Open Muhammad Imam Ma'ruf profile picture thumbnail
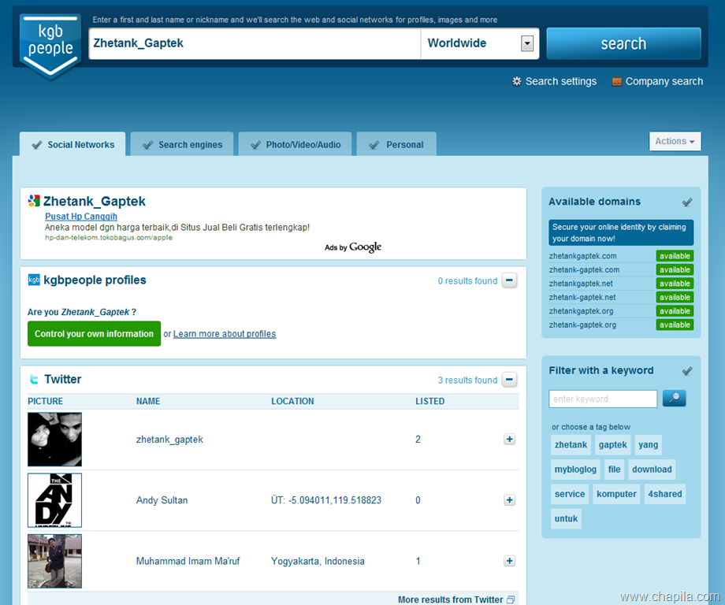The image size is (725, 605). (x=54, y=561)
